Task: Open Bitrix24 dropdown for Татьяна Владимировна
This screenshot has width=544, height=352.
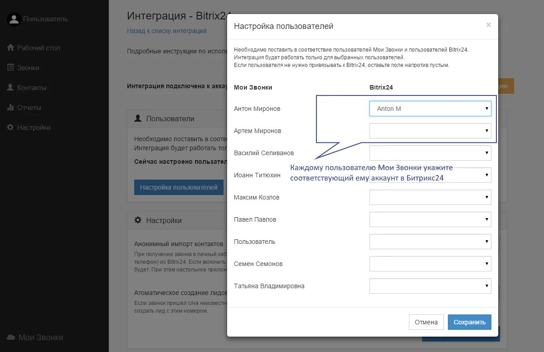Action: 430,286
